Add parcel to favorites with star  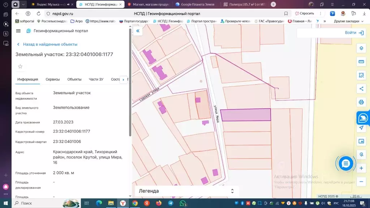point(20,66)
